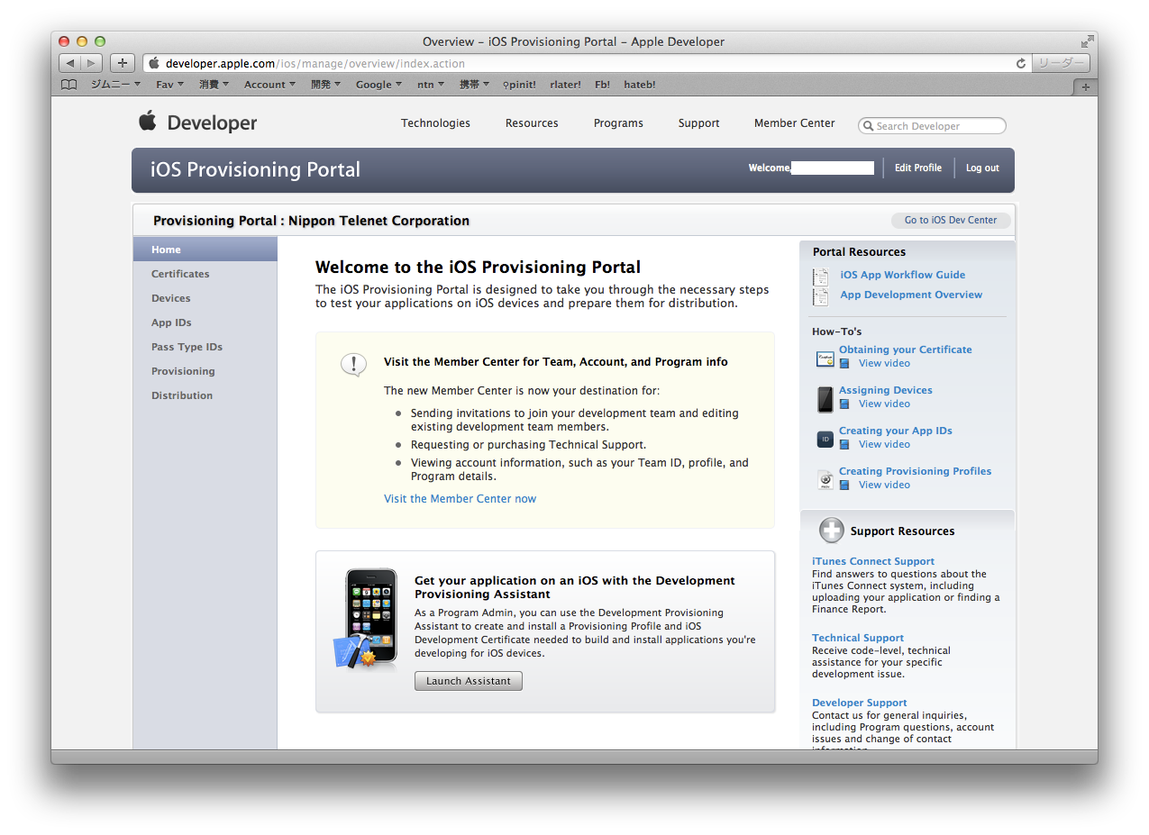This screenshot has height=835, width=1149.
Task: Open the Support menu
Action: click(x=698, y=123)
